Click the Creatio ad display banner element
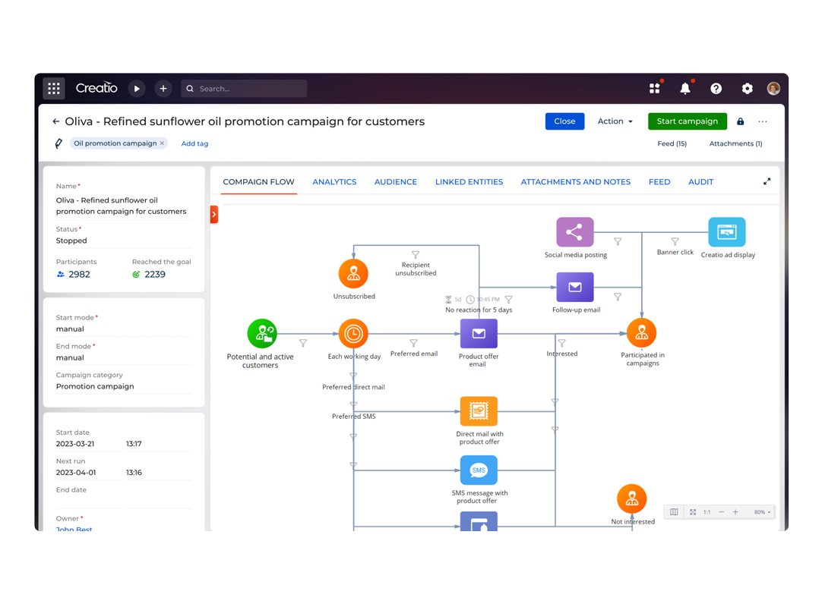Image resolution: width=822 pixels, height=607 pixels. coord(726,232)
